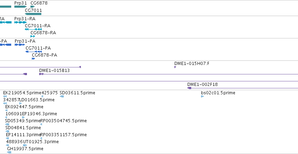
Task: Click the RP003504745.5prime EST arrow
Action: (x=41, y=124)
